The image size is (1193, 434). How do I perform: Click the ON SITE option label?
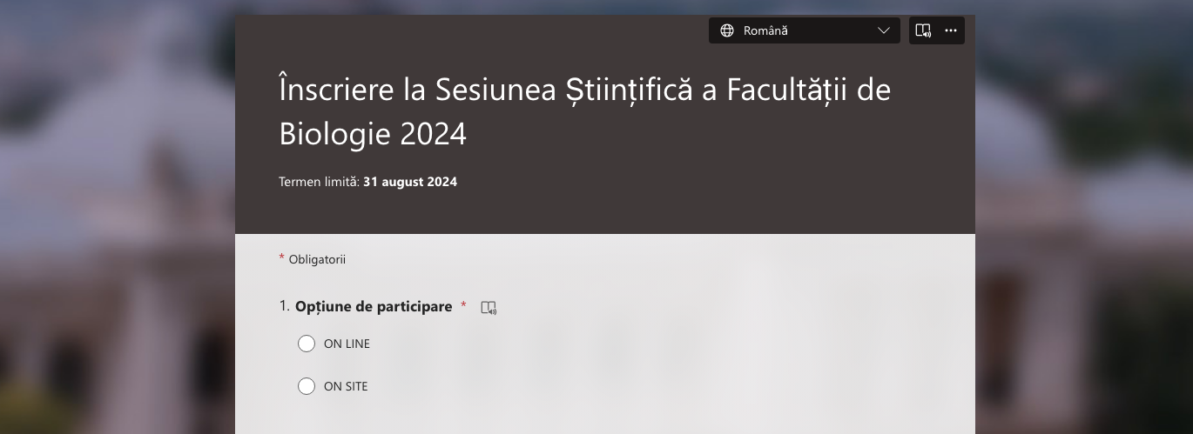point(346,386)
